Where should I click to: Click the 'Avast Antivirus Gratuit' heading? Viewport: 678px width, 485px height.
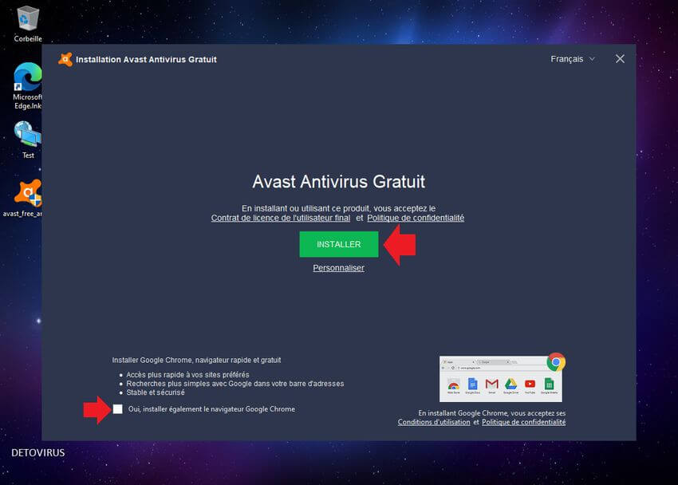point(338,182)
